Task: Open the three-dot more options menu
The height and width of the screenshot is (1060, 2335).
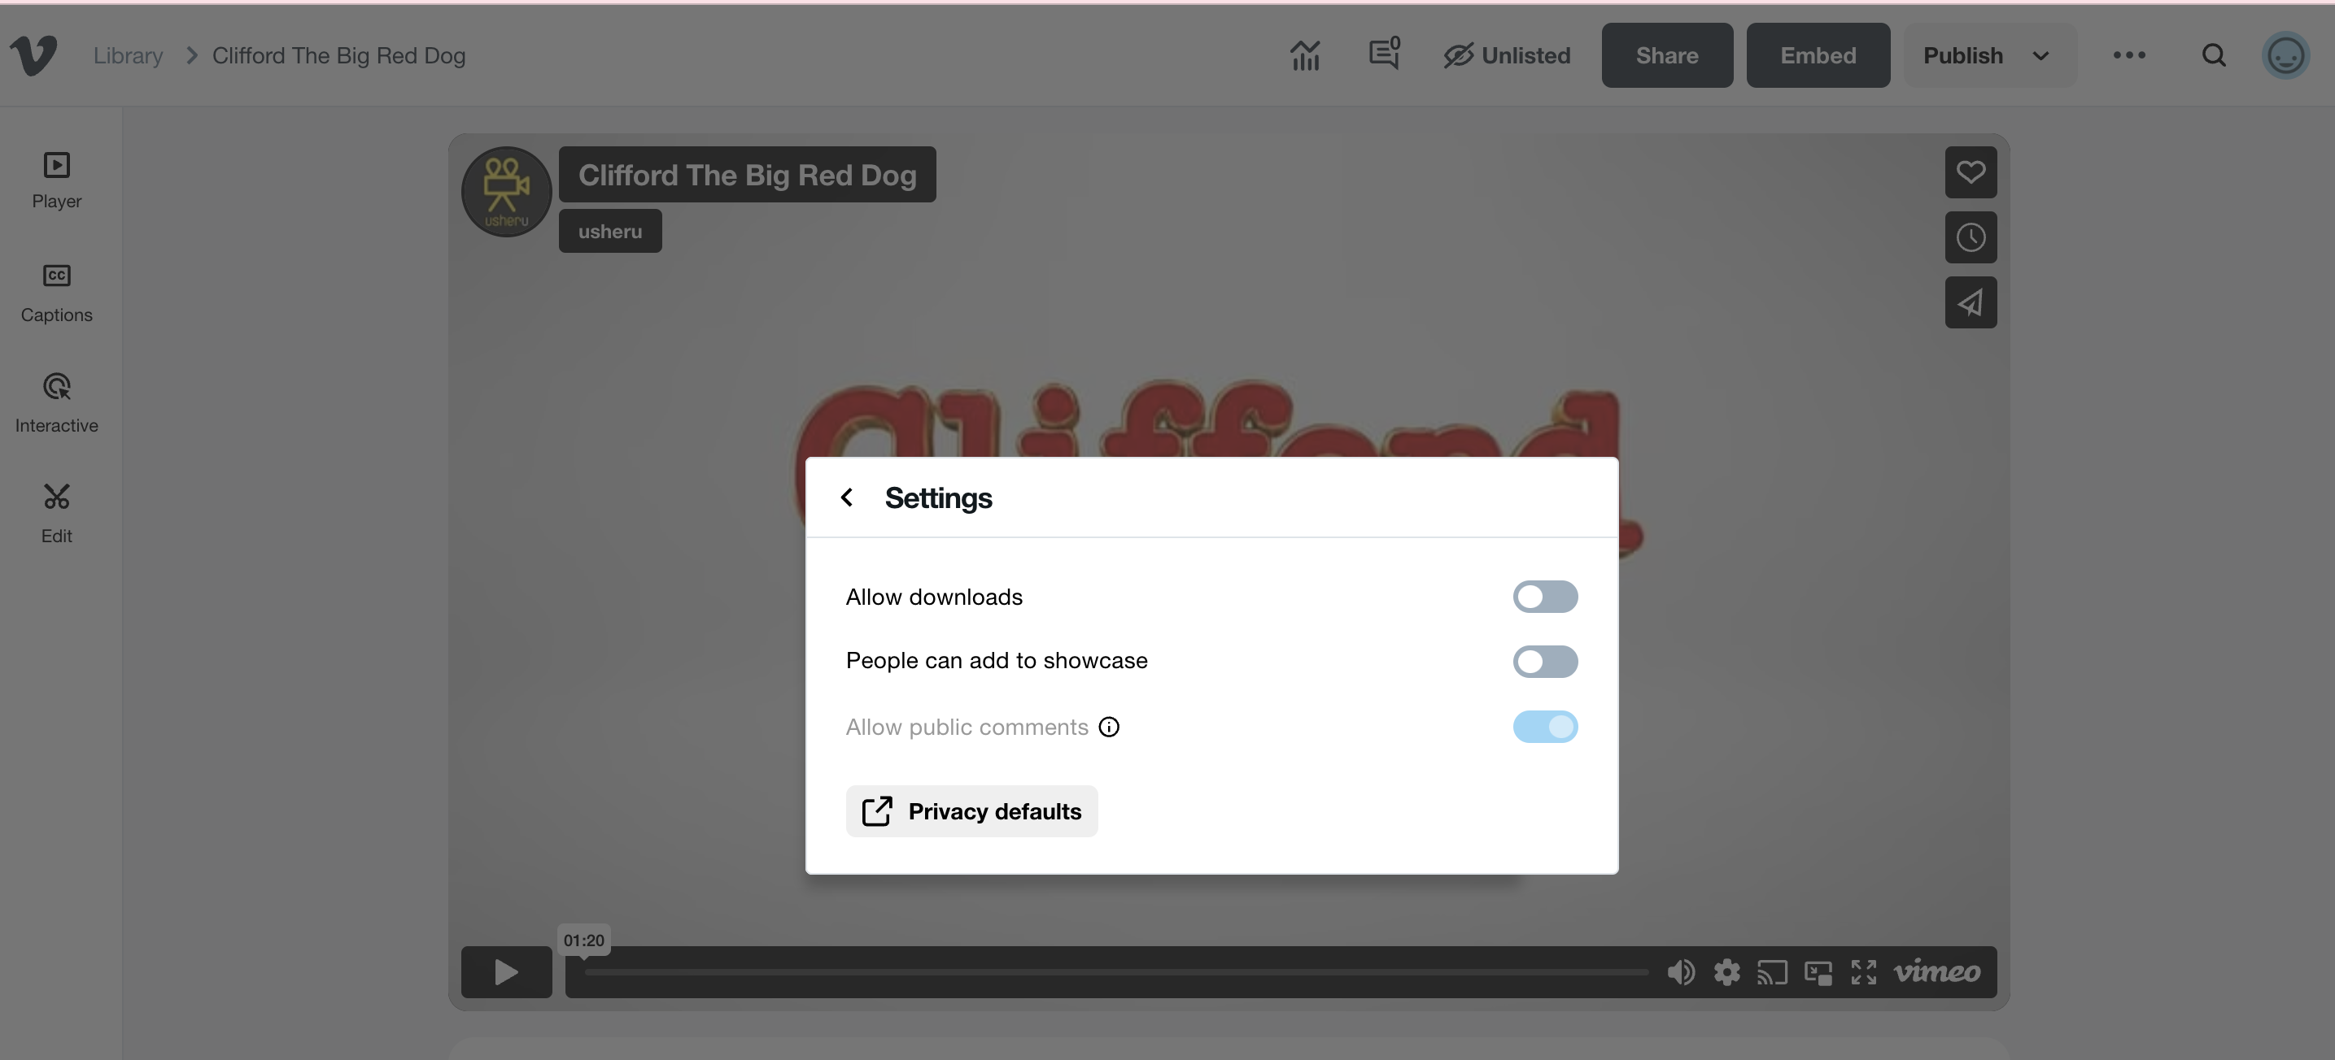Action: click(x=2128, y=55)
